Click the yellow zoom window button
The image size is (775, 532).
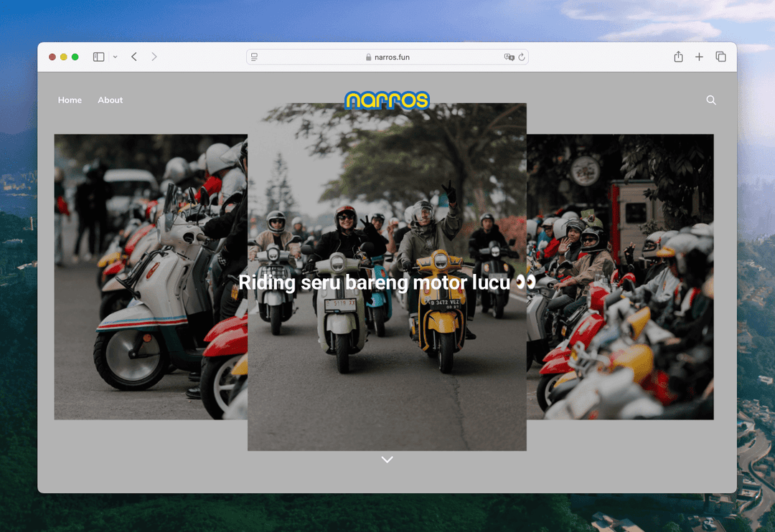click(63, 57)
